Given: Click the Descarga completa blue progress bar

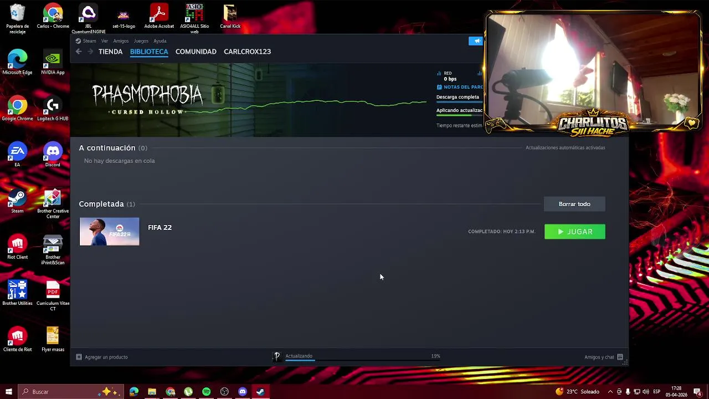Looking at the screenshot, I should pyautogui.click(x=460, y=102).
